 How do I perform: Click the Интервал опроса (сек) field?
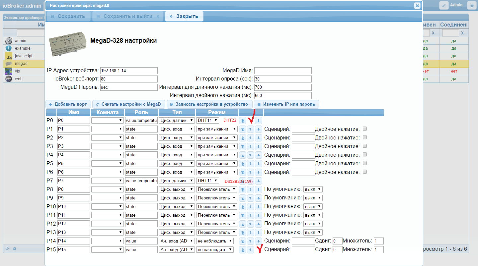pos(283,79)
